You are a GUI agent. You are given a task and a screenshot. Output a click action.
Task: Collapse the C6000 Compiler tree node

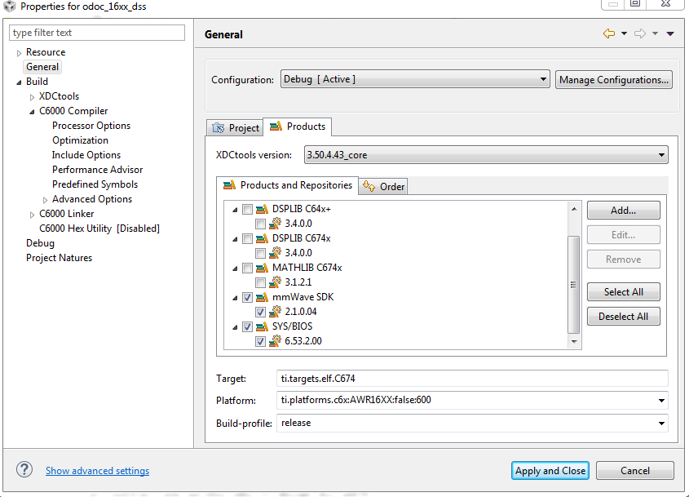pos(30,110)
